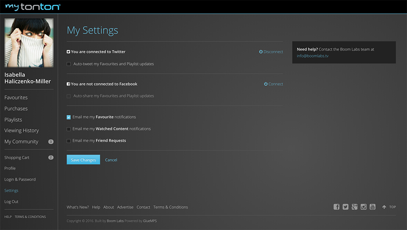Go to Playlists in the sidebar

point(13,120)
